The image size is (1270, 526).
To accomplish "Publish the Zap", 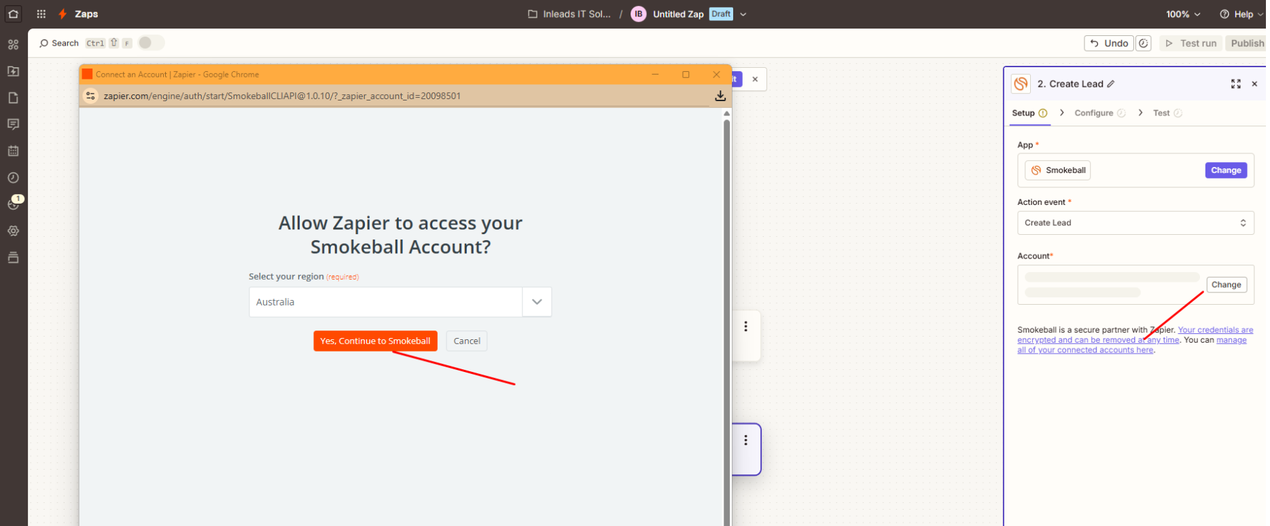I will (1247, 43).
